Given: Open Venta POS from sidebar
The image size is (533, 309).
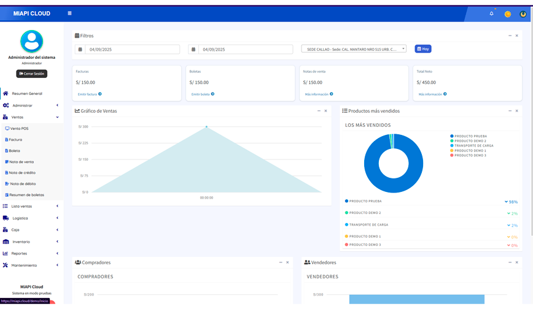Looking at the screenshot, I should (19, 129).
